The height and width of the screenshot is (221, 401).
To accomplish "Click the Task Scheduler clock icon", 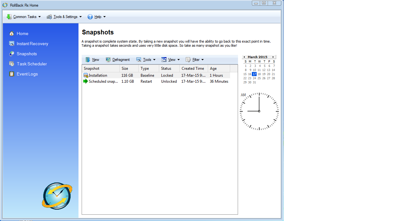I will pos(12,64).
